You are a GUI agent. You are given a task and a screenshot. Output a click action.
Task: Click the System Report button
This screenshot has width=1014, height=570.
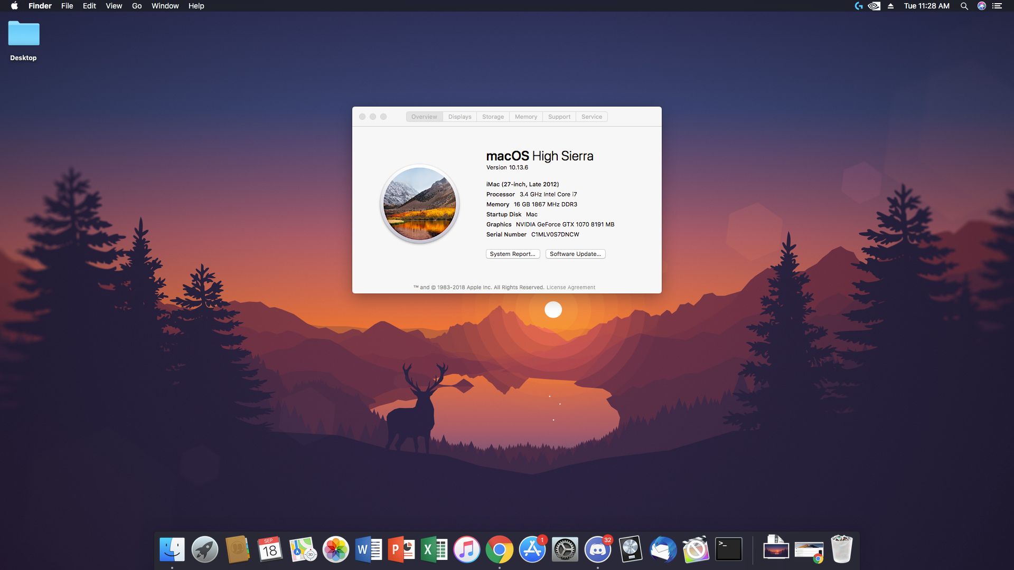click(512, 254)
